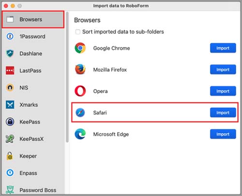Select the Dashlane shield icon
The image size is (242, 196).
10,53
